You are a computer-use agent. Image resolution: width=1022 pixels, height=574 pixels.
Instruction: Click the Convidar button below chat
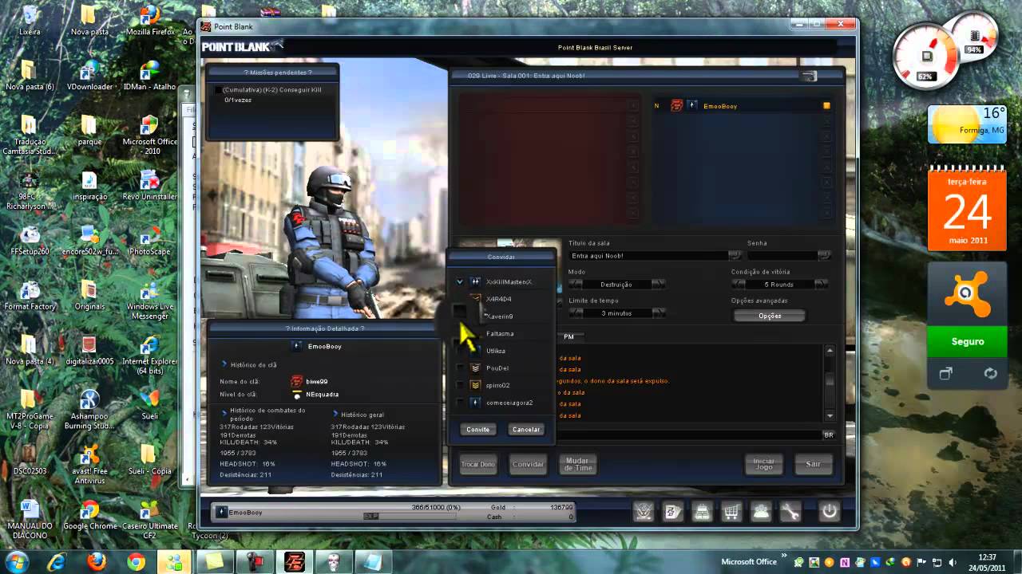[x=528, y=464]
